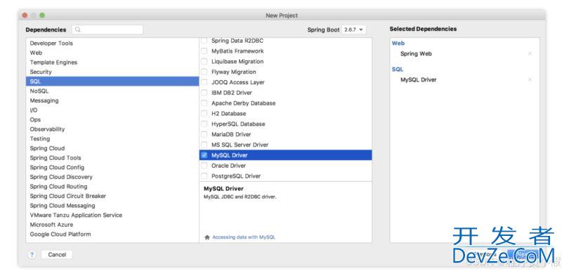Choose the Testing category
This screenshot has height=271, width=562.
pyautogui.click(x=112, y=138)
